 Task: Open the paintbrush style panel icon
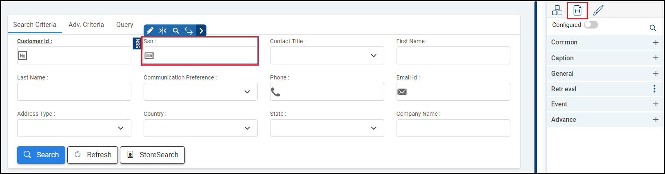pos(598,10)
